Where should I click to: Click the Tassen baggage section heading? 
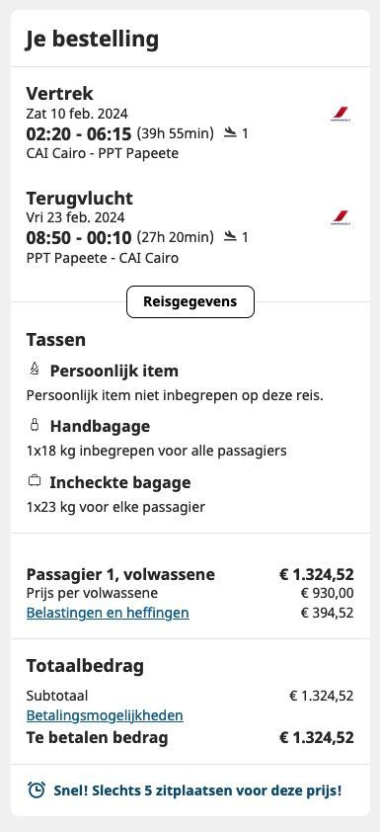click(56, 340)
